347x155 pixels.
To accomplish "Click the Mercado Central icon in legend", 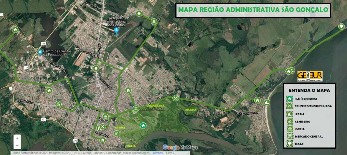I will tap(290, 136).
